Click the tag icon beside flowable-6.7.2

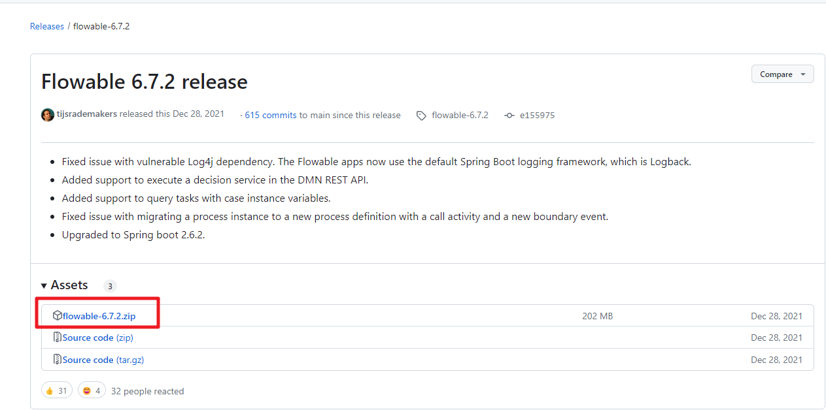point(422,116)
